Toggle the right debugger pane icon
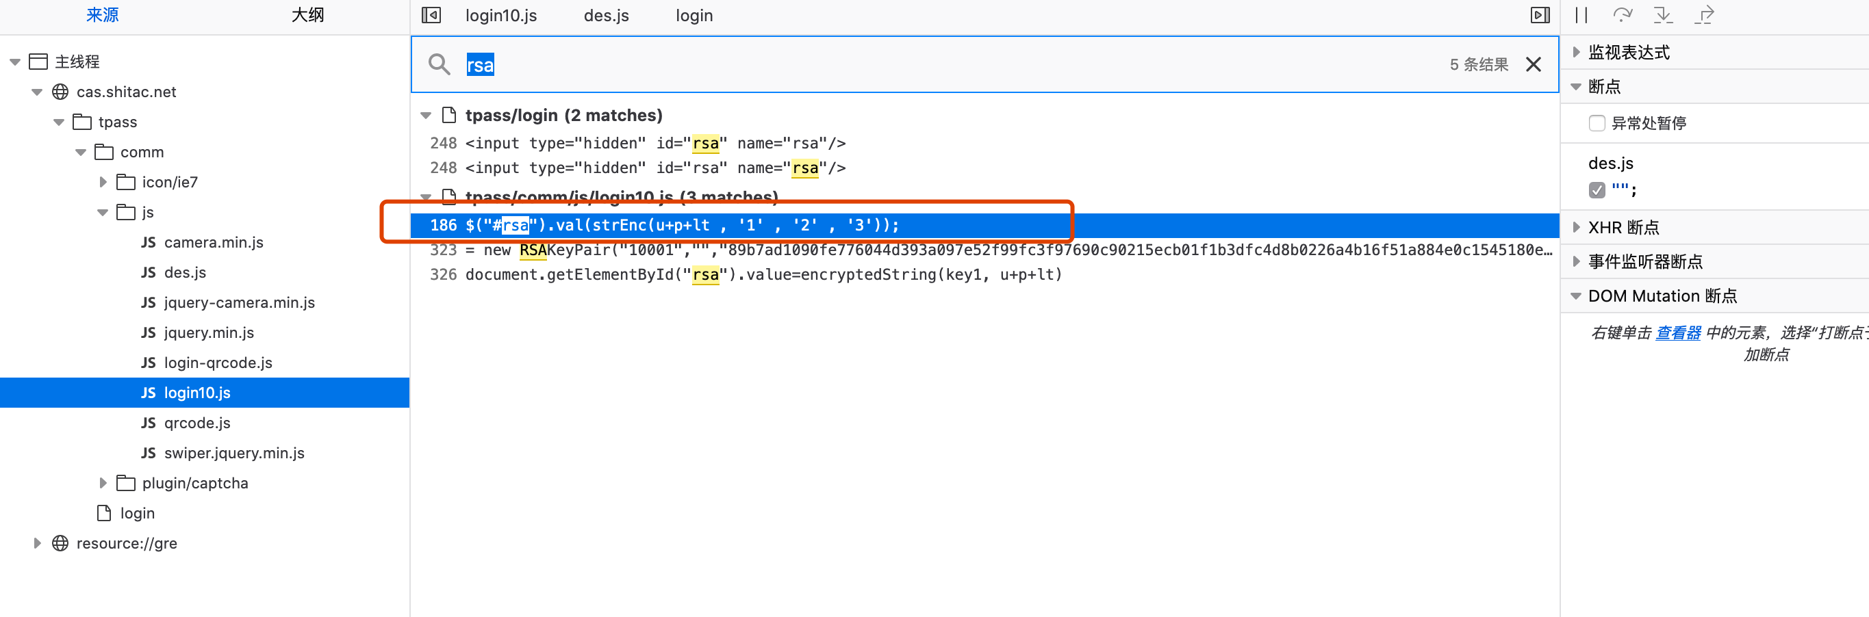 pos(1540,15)
